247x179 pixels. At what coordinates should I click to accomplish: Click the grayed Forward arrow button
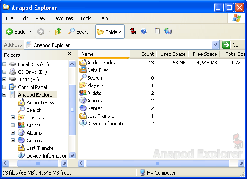[x=40, y=32]
